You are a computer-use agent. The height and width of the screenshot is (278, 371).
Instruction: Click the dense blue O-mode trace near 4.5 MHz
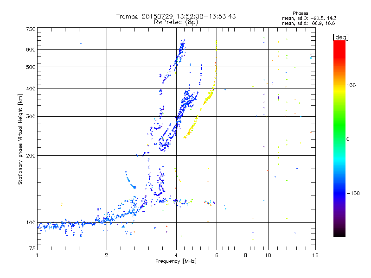[x=187, y=101]
